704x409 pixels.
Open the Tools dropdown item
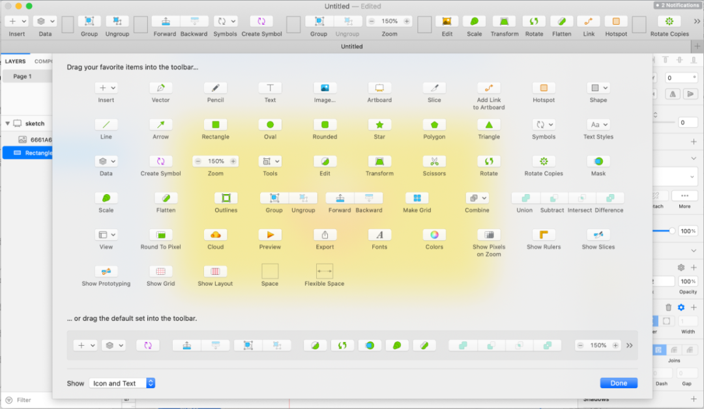coord(270,162)
